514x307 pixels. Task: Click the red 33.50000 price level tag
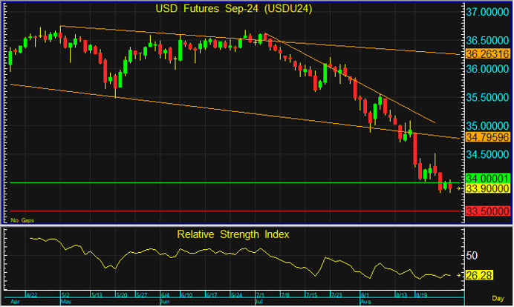[487, 211]
